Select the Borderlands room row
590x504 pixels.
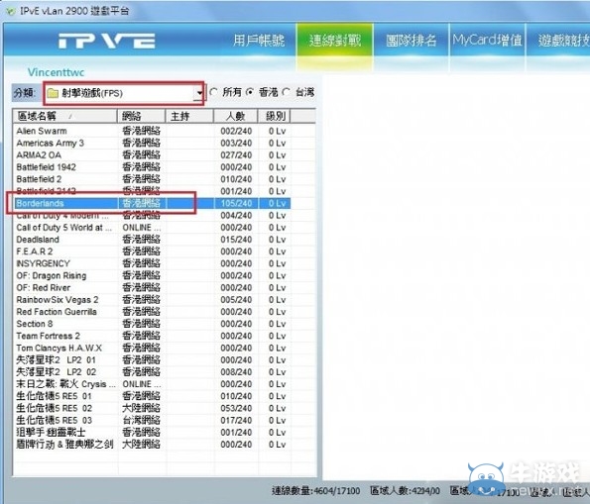point(153,203)
